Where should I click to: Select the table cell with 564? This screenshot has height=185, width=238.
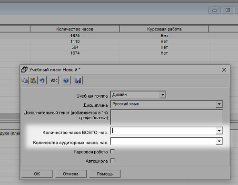pos(75,47)
